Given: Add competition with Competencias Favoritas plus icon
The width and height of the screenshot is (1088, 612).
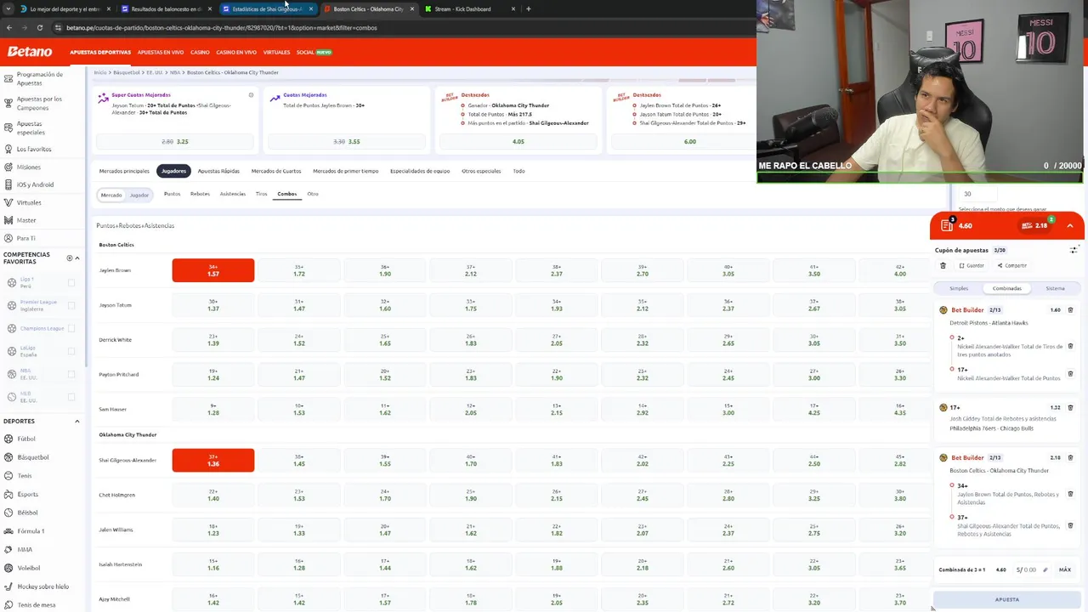Looking at the screenshot, I should point(70,258).
